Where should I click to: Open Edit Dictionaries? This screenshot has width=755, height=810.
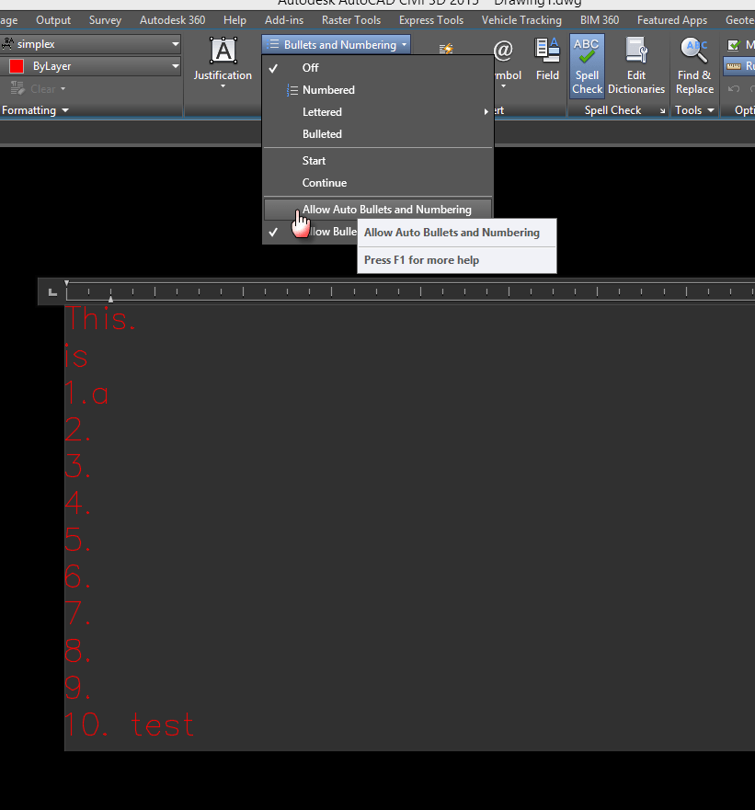coord(635,66)
